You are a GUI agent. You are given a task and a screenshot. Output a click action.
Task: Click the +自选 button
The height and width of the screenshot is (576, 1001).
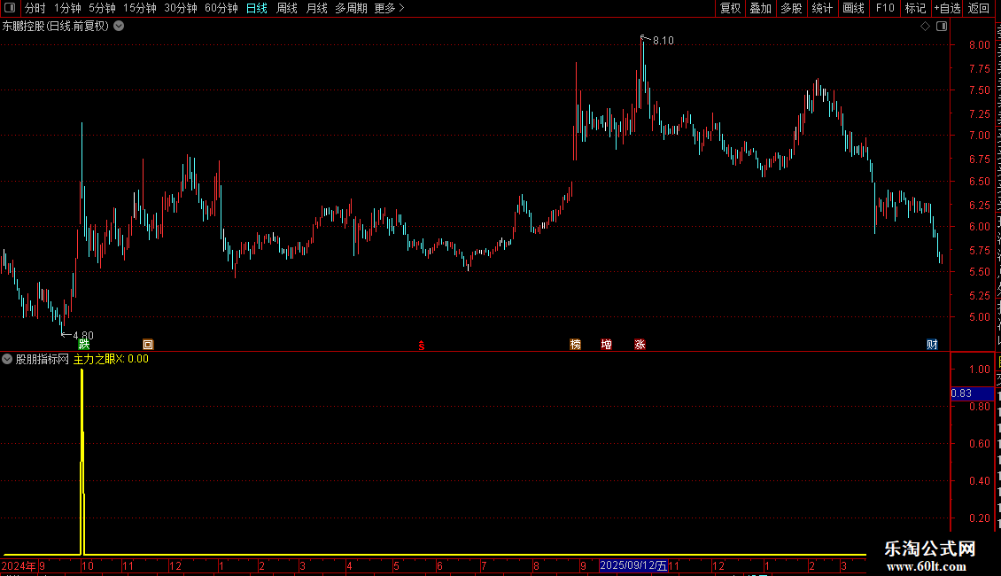(947, 8)
